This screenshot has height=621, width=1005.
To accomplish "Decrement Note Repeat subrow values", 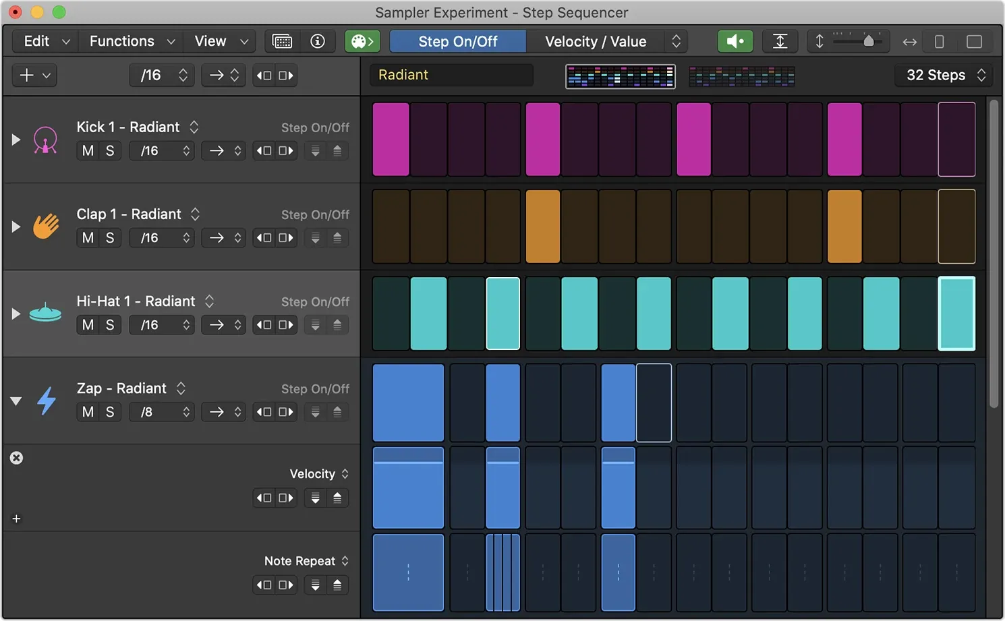I will click(x=315, y=585).
